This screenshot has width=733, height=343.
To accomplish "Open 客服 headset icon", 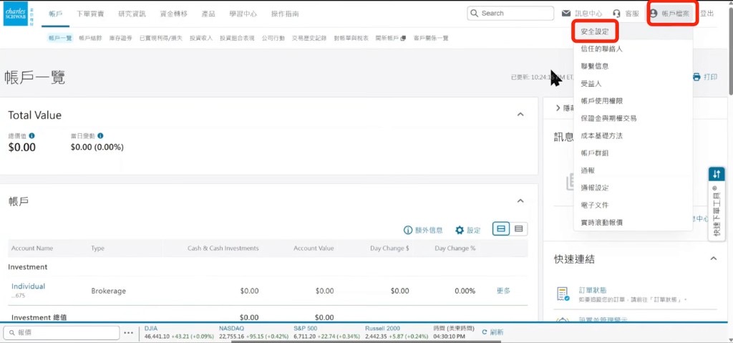I will coord(616,14).
